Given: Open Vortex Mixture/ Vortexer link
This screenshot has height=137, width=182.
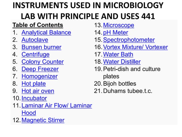Looking at the screenshot, I should click(x=135, y=47).
